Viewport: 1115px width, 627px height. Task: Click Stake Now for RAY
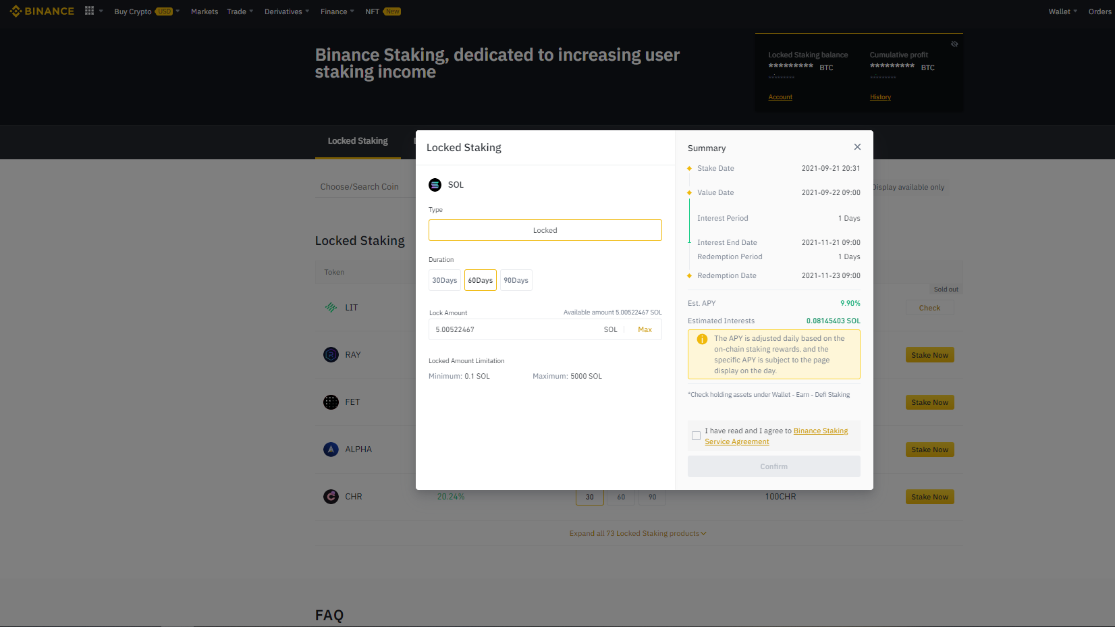929,356
